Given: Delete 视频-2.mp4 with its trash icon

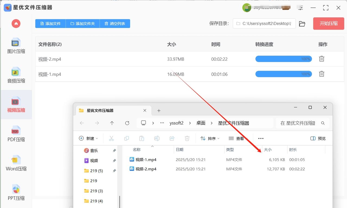Looking at the screenshot, I should [322, 59].
